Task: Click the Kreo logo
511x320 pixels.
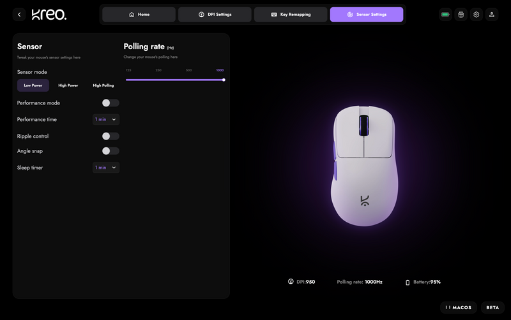Action: [x=49, y=14]
